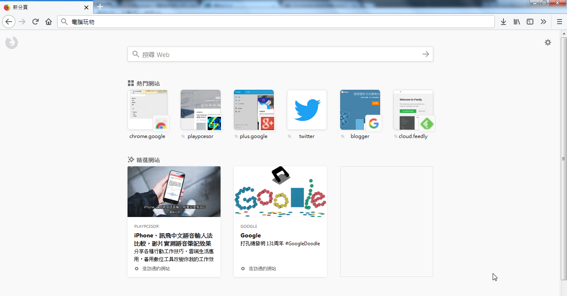Click the cloud.feedly site label

pyautogui.click(x=413, y=136)
